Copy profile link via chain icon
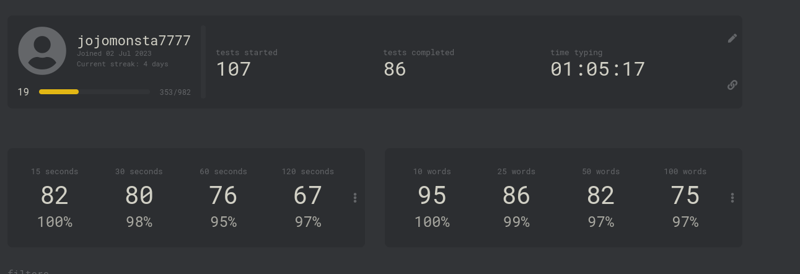 (x=732, y=85)
